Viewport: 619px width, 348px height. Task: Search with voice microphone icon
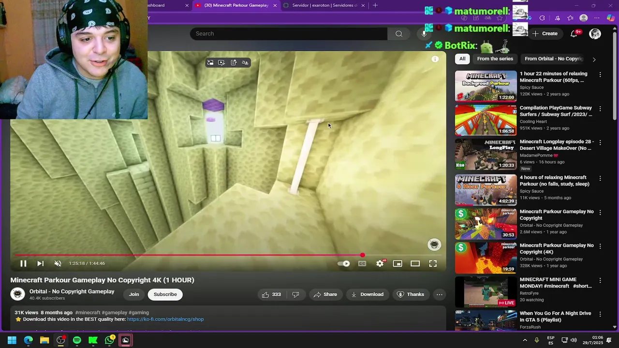click(424, 33)
